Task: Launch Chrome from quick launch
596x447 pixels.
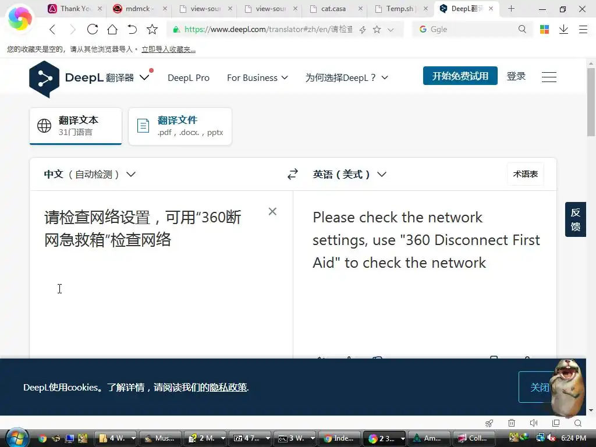Action: [x=42, y=438]
